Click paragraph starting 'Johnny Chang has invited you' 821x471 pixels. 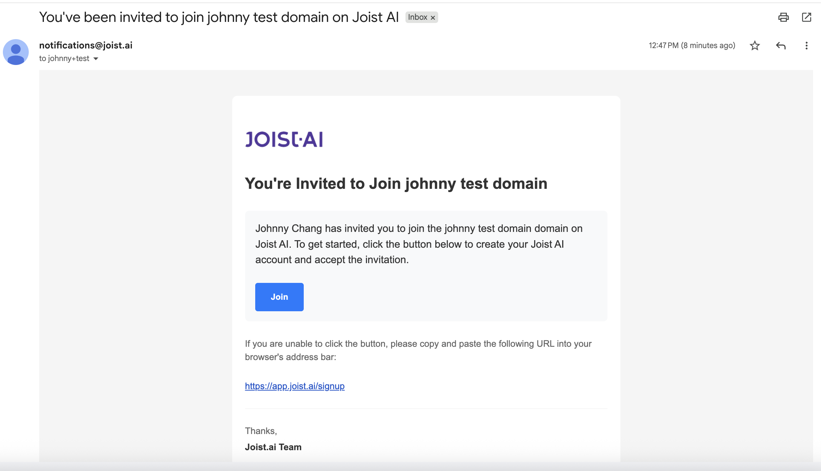pyautogui.click(x=419, y=244)
